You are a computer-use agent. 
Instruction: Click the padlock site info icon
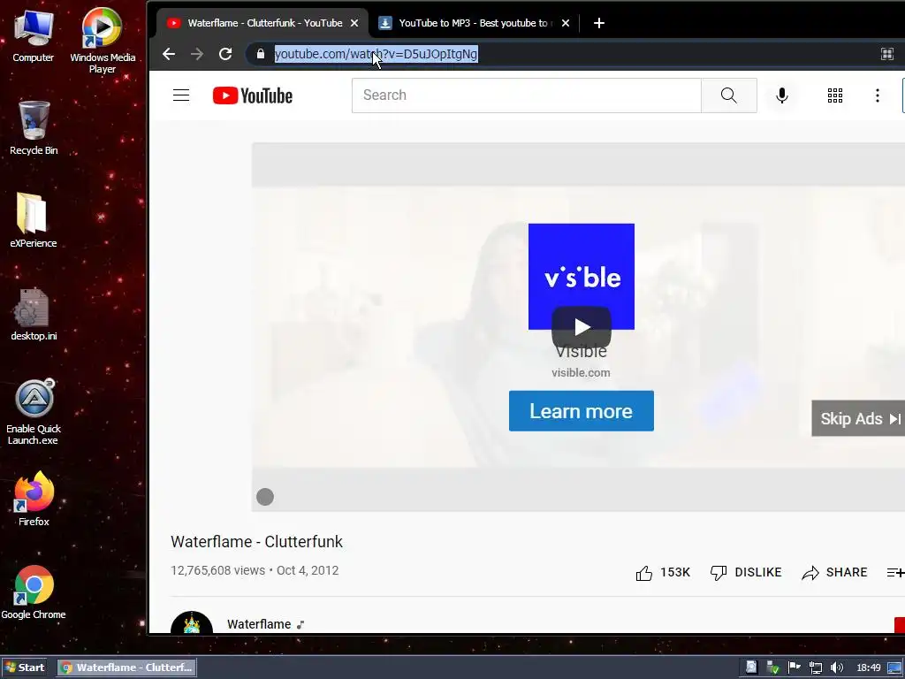(261, 54)
